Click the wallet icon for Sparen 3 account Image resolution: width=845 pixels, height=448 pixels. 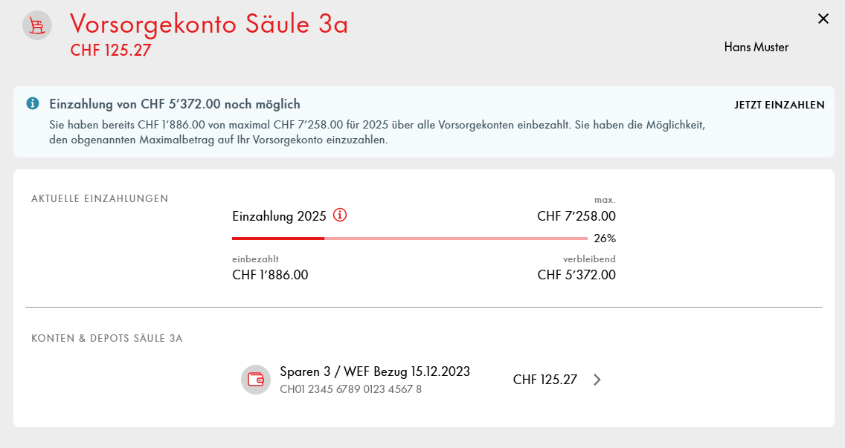tap(255, 380)
